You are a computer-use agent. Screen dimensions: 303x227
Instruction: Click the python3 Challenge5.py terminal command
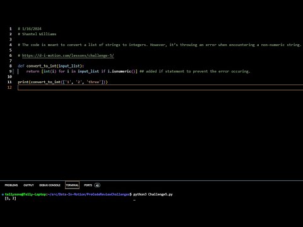tap(153, 194)
